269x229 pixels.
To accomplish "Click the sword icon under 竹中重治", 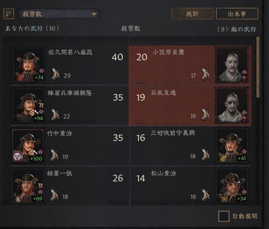I will click(x=54, y=155).
